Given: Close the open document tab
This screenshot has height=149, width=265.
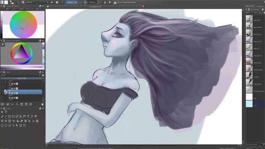Looking at the screenshot, I should point(143,7).
